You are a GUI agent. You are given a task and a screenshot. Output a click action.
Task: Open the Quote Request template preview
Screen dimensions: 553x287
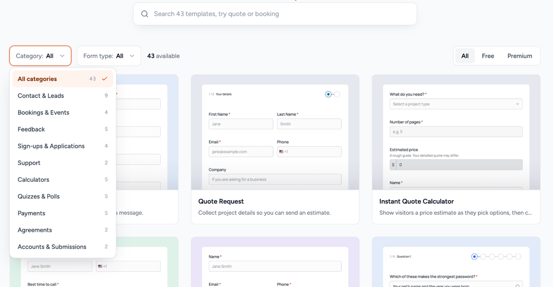click(x=275, y=132)
